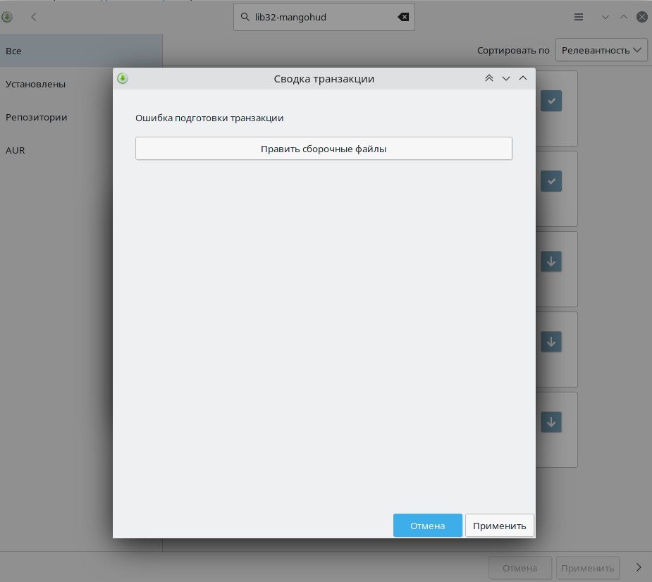This screenshot has height=582, width=652.
Task: Click Применить in the dialog
Action: tap(499, 526)
